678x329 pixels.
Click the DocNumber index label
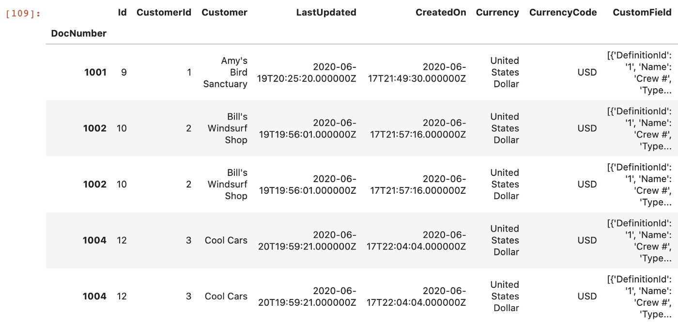coord(78,33)
